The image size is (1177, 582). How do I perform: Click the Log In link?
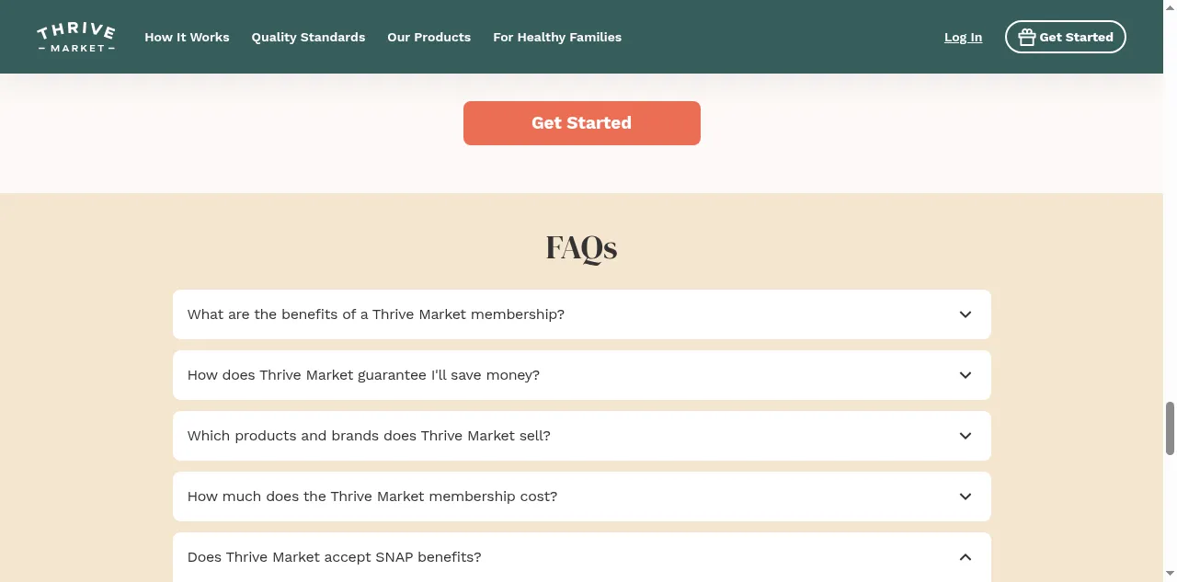pyautogui.click(x=963, y=37)
